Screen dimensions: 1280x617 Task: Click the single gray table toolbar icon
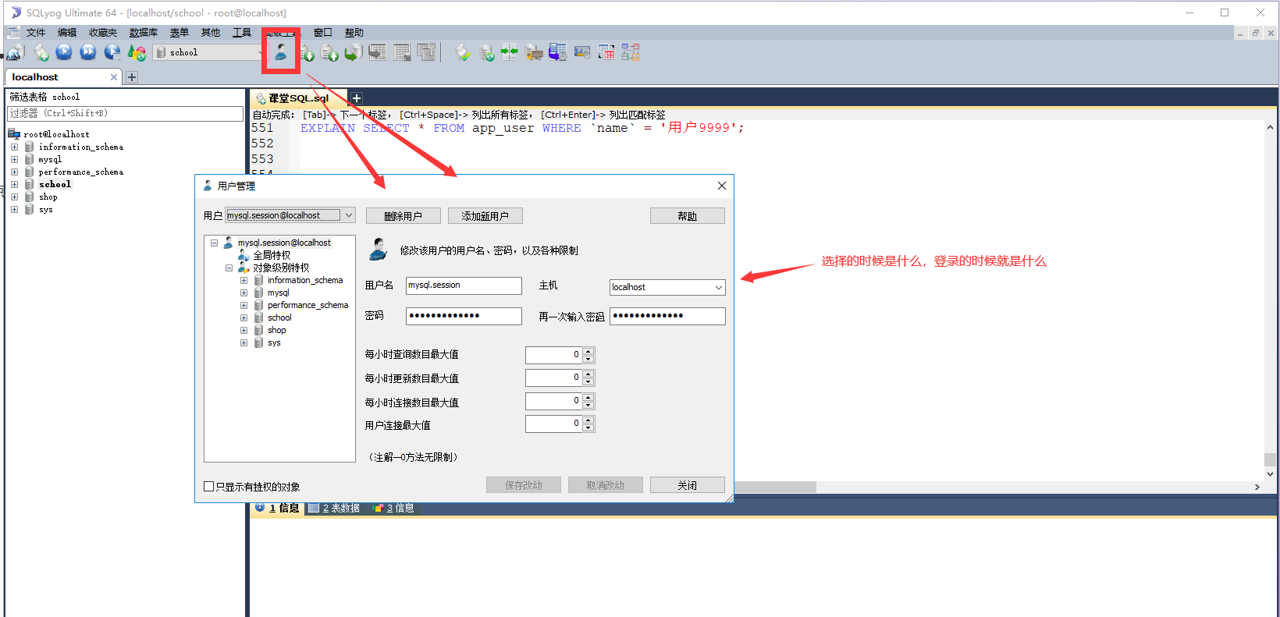pos(402,52)
